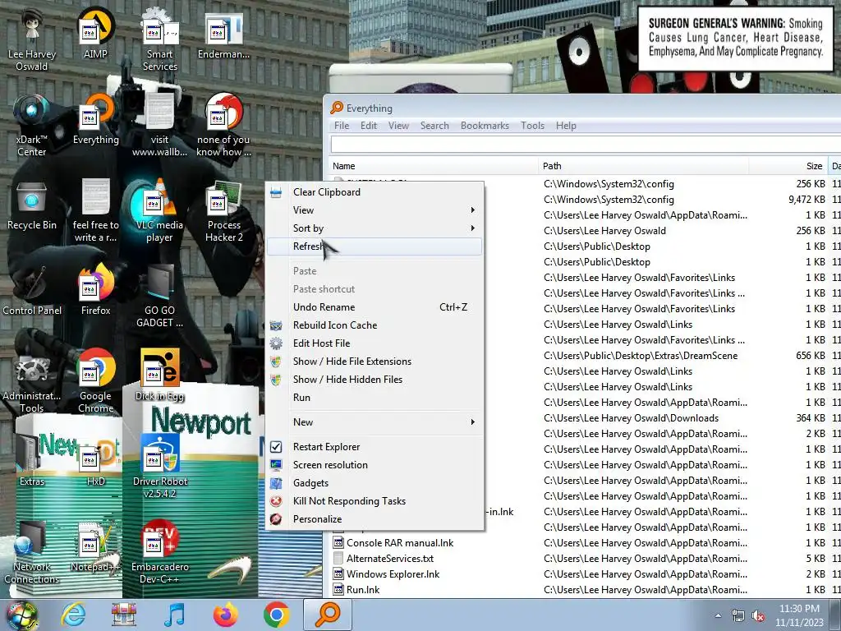Toggle Show / Hide Hidden Files
This screenshot has width=841, height=631.
point(374,380)
